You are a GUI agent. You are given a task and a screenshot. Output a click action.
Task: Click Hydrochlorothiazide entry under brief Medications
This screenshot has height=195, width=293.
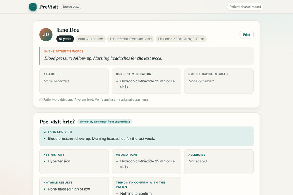pyautogui.click(x=148, y=164)
